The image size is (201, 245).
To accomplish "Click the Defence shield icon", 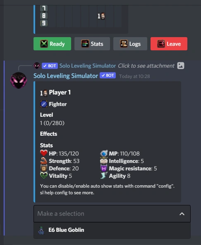I will [x=44, y=168].
